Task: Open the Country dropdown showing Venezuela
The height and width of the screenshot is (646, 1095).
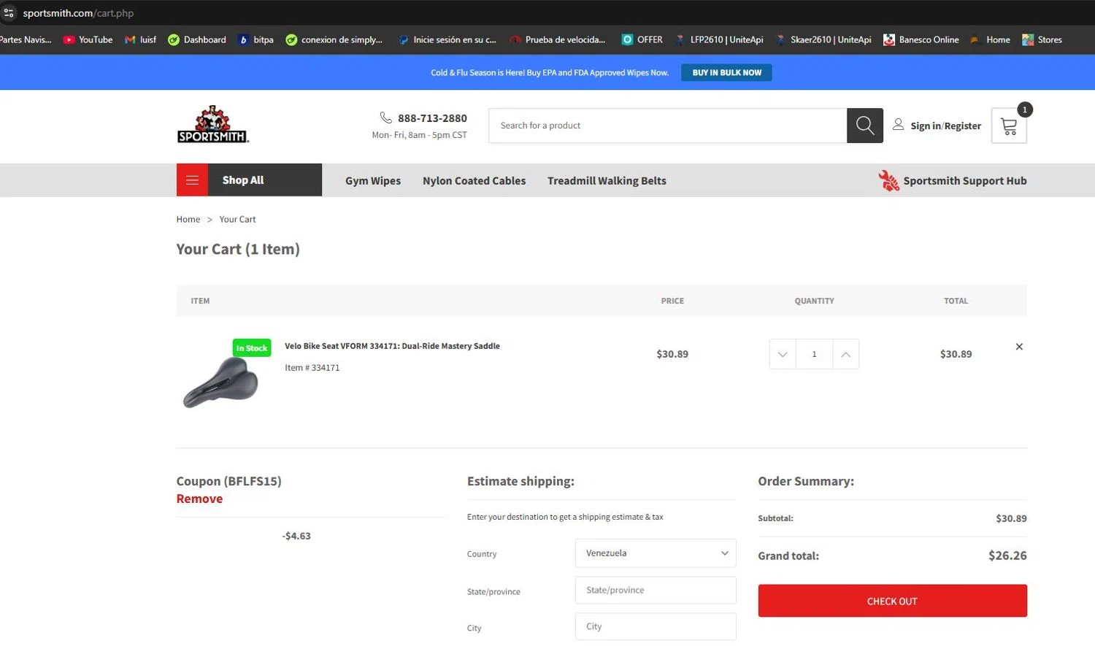Action: (x=656, y=553)
